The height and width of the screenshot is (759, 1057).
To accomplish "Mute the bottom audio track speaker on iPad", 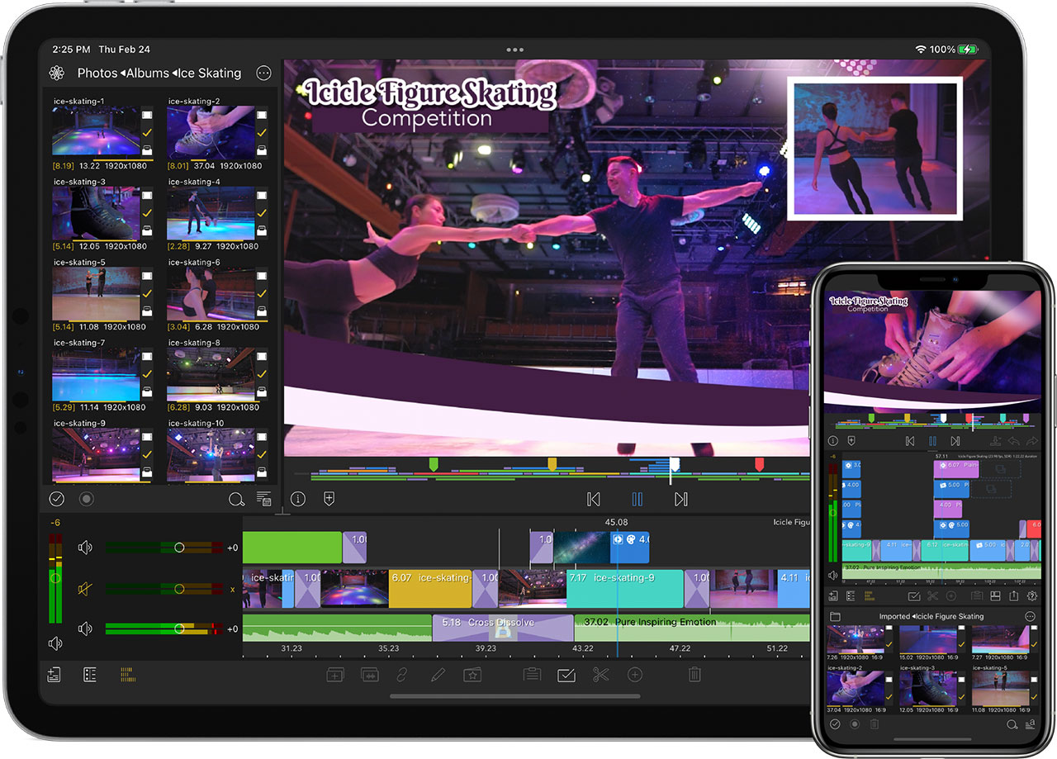I will click(x=84, y=629).
